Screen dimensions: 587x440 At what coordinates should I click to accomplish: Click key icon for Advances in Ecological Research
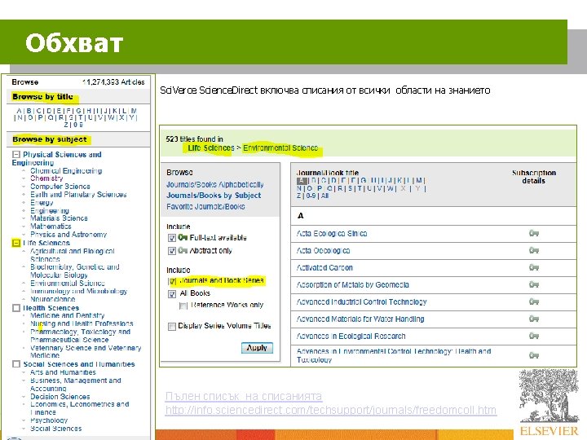[x=533, y=336]
